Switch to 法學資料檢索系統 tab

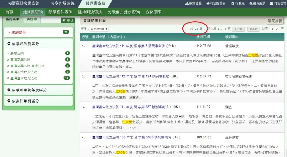click(23, 3)
